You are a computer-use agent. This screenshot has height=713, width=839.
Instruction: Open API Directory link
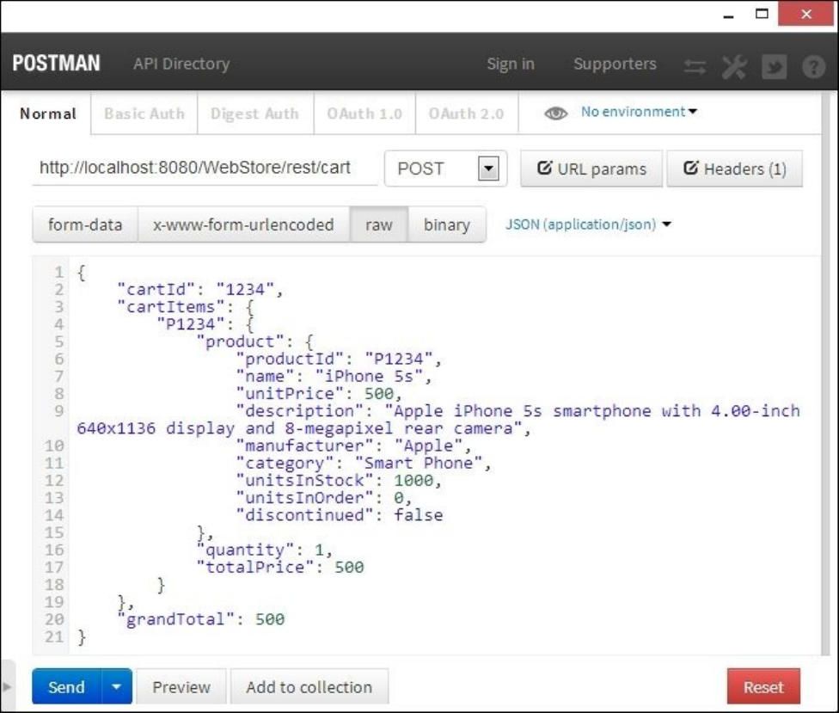[181, 64]
